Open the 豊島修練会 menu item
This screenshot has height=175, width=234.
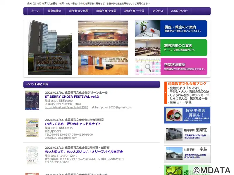(54, 11)
